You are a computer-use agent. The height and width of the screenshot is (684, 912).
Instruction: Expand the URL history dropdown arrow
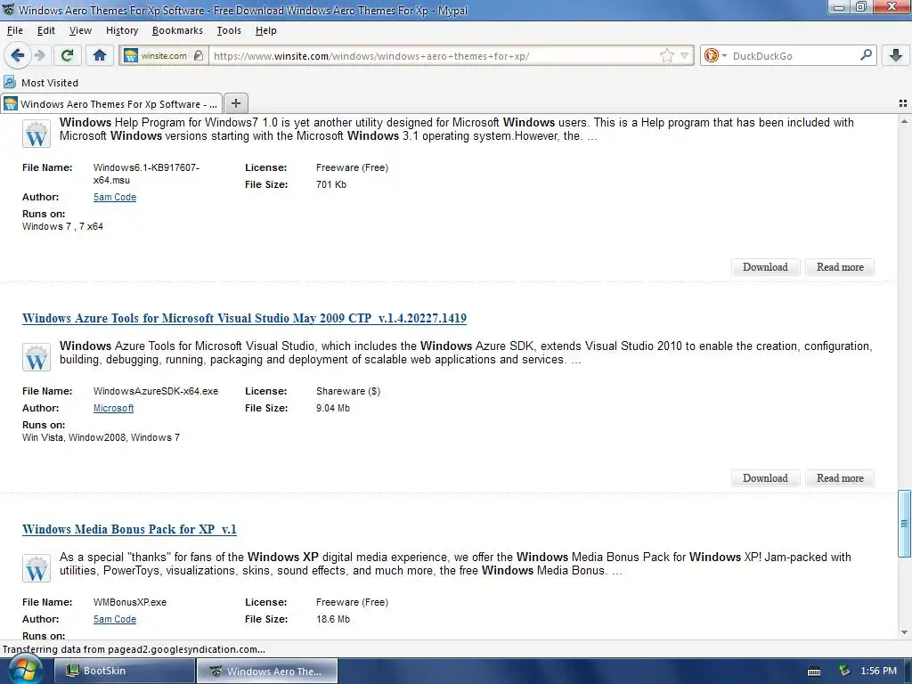685,56
